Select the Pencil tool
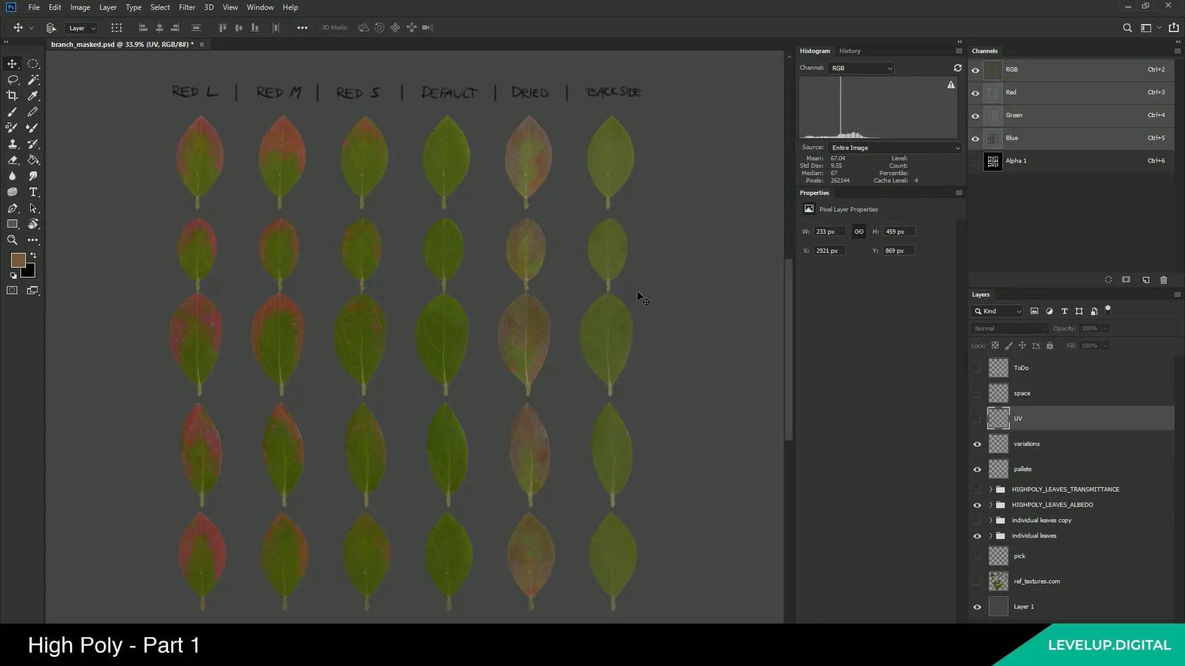 [x=33, y=112]
